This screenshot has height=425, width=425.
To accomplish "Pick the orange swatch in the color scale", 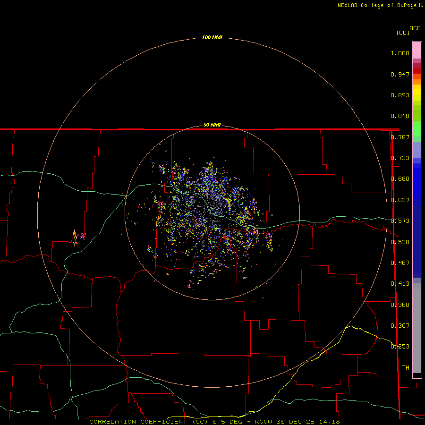I will pos(417,82).
